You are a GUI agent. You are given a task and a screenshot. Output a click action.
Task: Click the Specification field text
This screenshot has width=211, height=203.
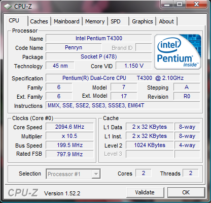coord(123,78)
